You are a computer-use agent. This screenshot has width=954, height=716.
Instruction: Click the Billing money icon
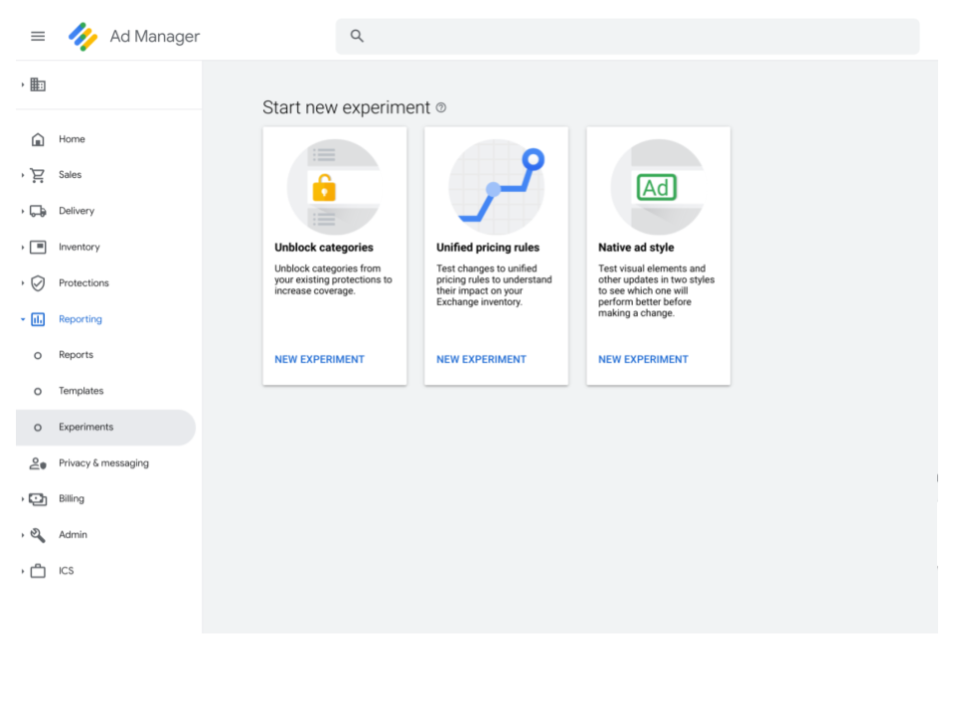[x=38, y=499]
